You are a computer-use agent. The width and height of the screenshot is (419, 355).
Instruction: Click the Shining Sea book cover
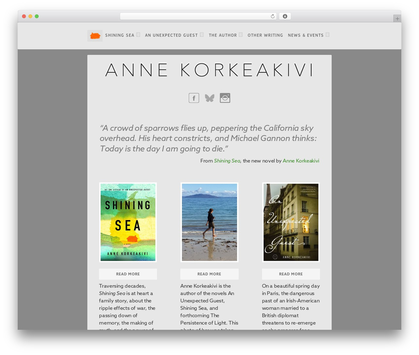click(128, 222)
